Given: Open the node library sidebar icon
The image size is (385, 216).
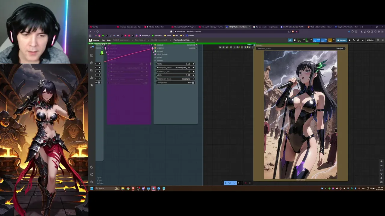Looking at the screenshot, I should pyautogui.click(x=92, y=55).
